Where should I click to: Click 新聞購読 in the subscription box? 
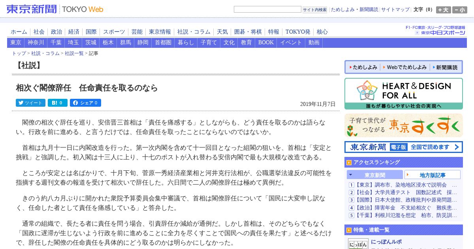click(445, 67)
